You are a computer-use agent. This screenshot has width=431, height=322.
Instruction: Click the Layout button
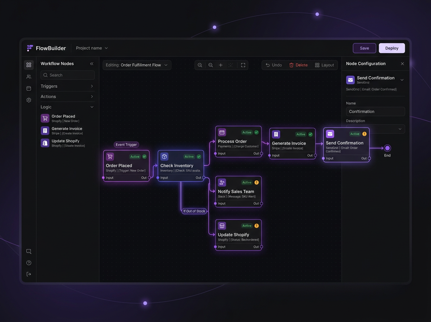[324, 65]
